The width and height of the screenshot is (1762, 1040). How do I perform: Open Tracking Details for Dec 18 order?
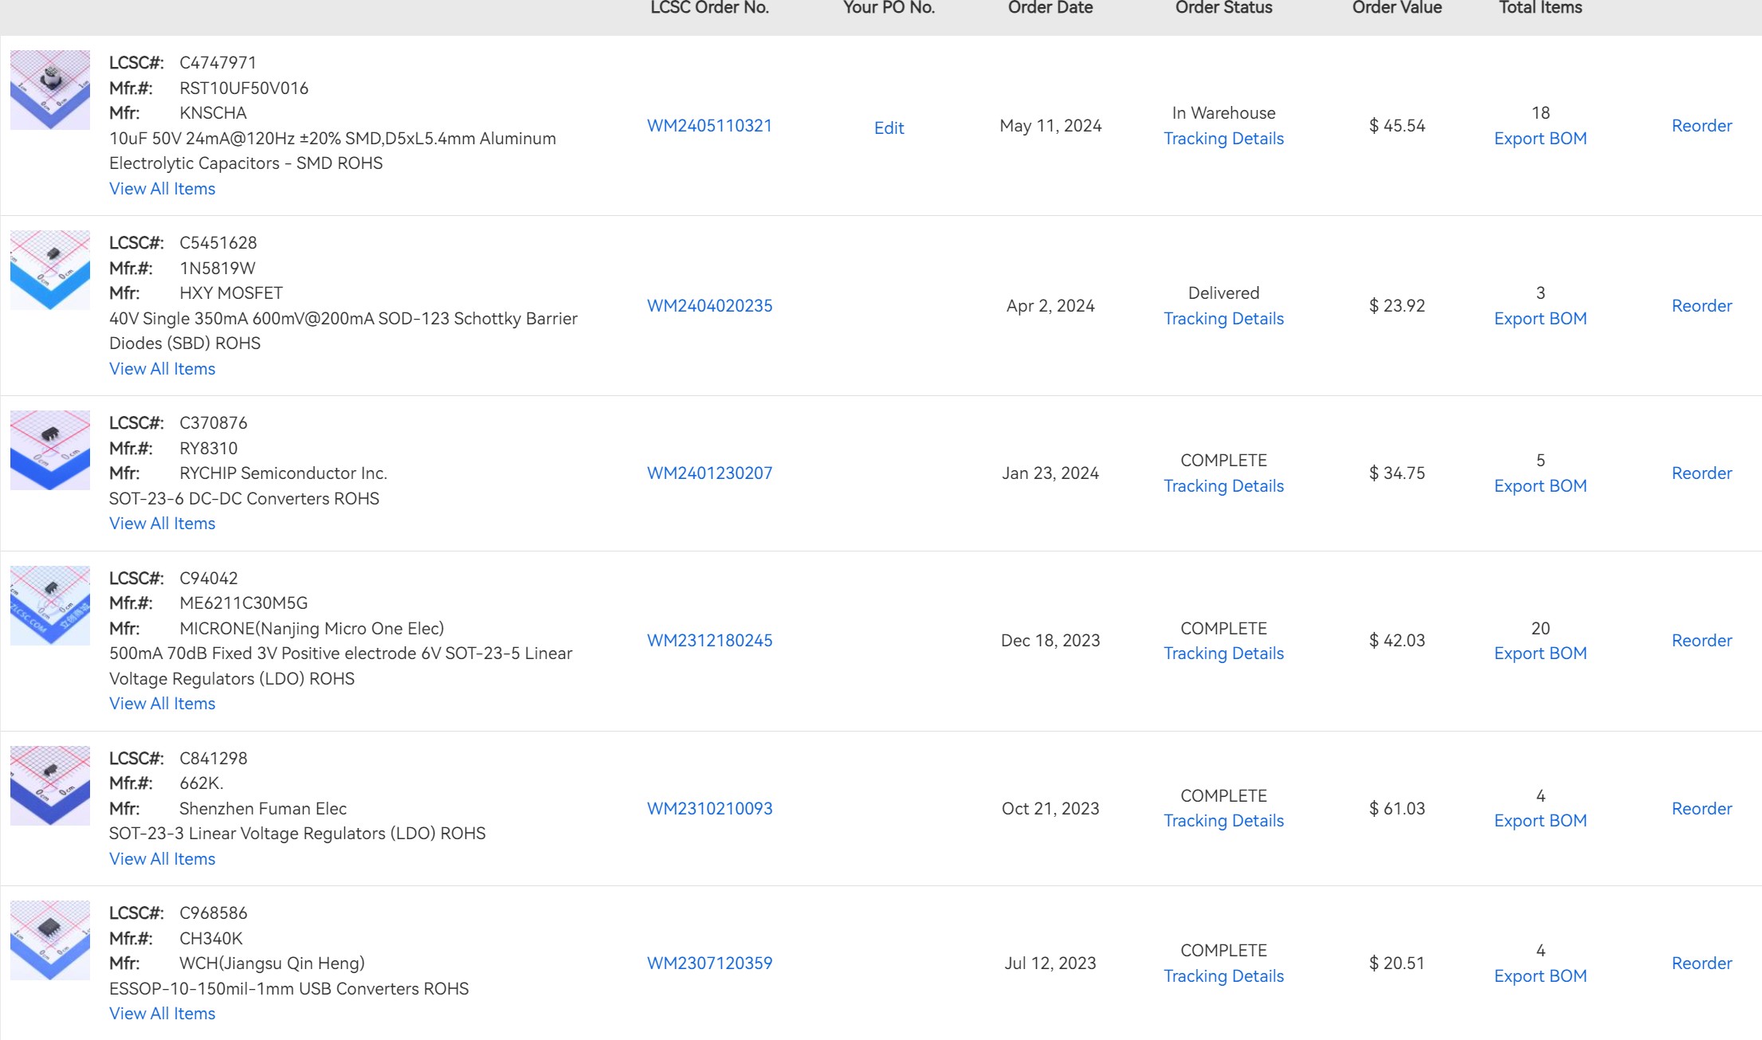[x=1223, y=653]
